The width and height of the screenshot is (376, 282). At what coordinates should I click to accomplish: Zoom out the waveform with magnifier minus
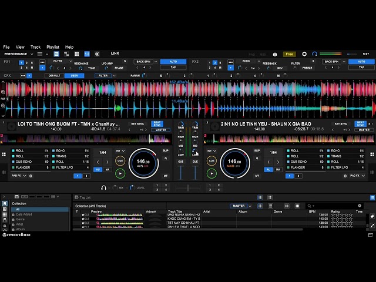(3, 106)
